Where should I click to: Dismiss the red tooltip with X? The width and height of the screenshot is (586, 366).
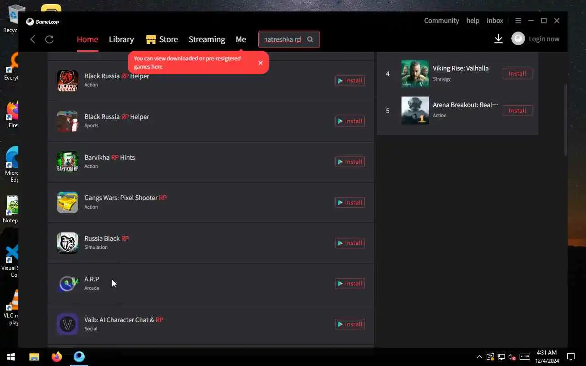coord(260,63)
